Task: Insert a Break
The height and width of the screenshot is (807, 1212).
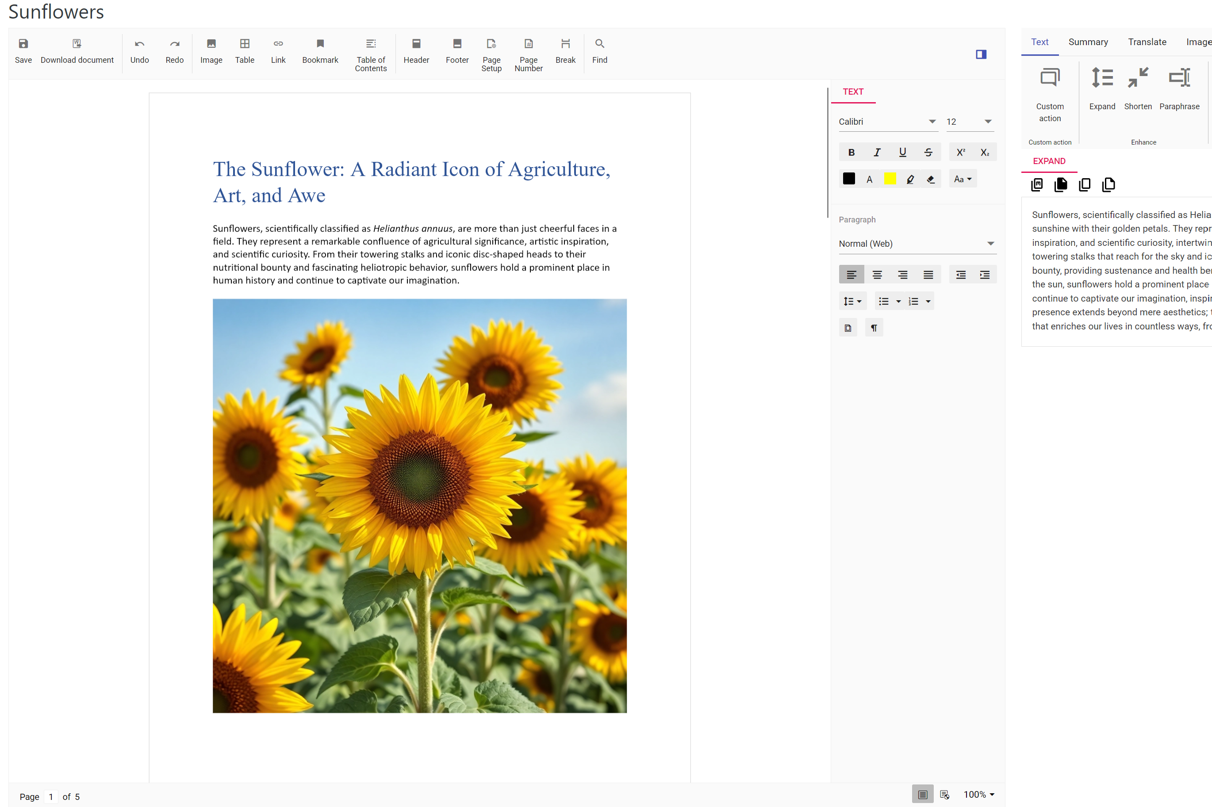Action: tap(565, 50)
